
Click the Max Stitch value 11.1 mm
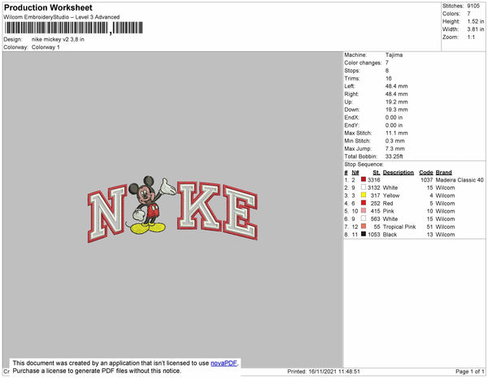click(x=397, y=133)
